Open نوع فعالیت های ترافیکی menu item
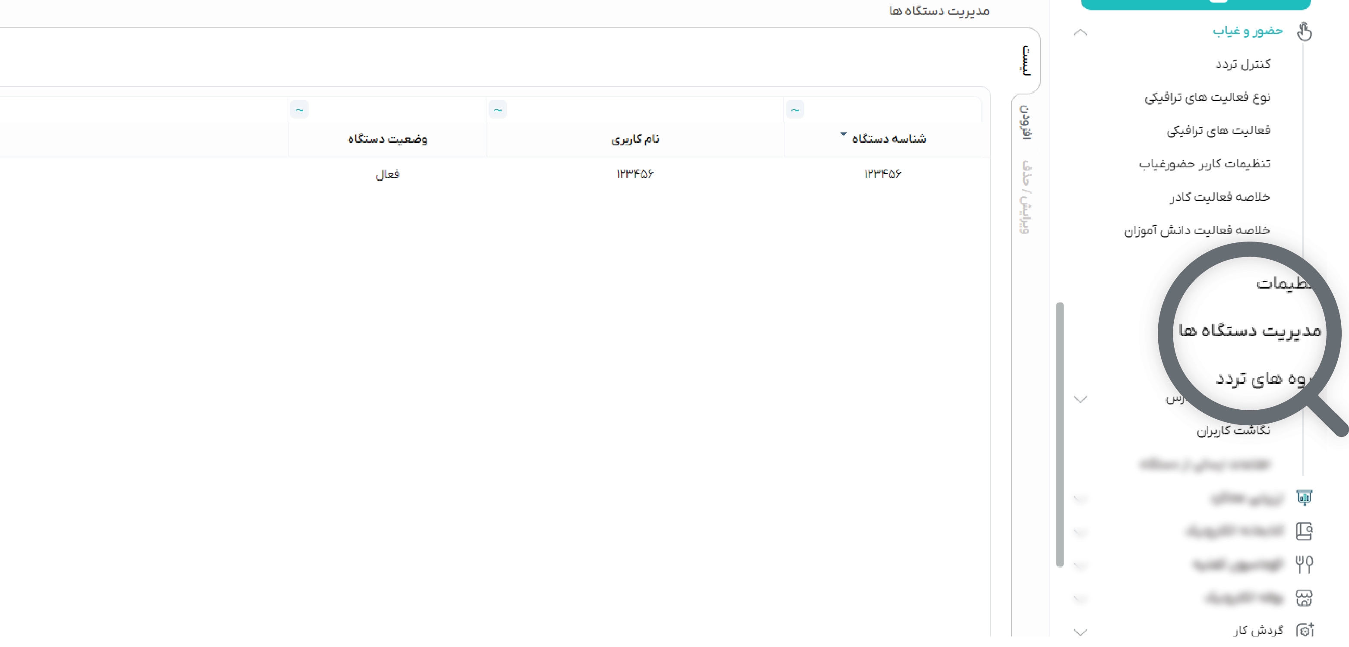 tap(1207, 97)
